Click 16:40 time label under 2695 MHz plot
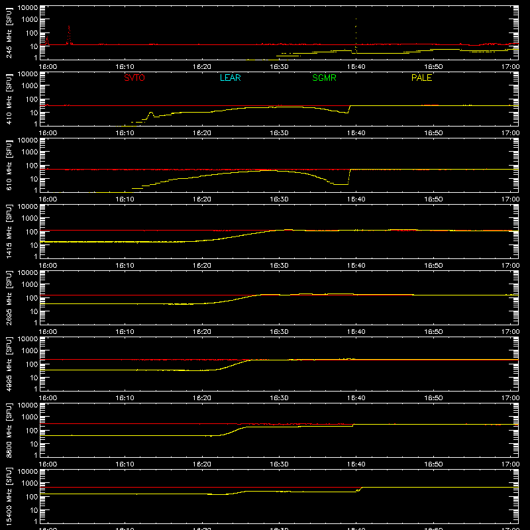The height and width of the screenshot is (530, 530). point(356,332)
